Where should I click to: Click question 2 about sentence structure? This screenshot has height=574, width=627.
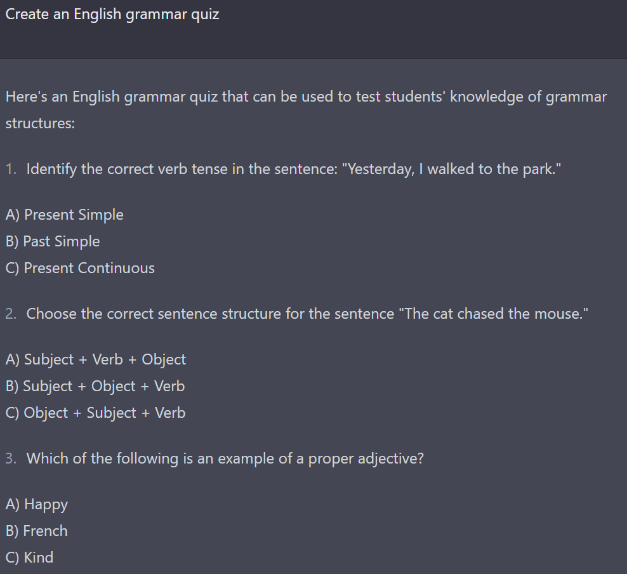click(307, 314)
